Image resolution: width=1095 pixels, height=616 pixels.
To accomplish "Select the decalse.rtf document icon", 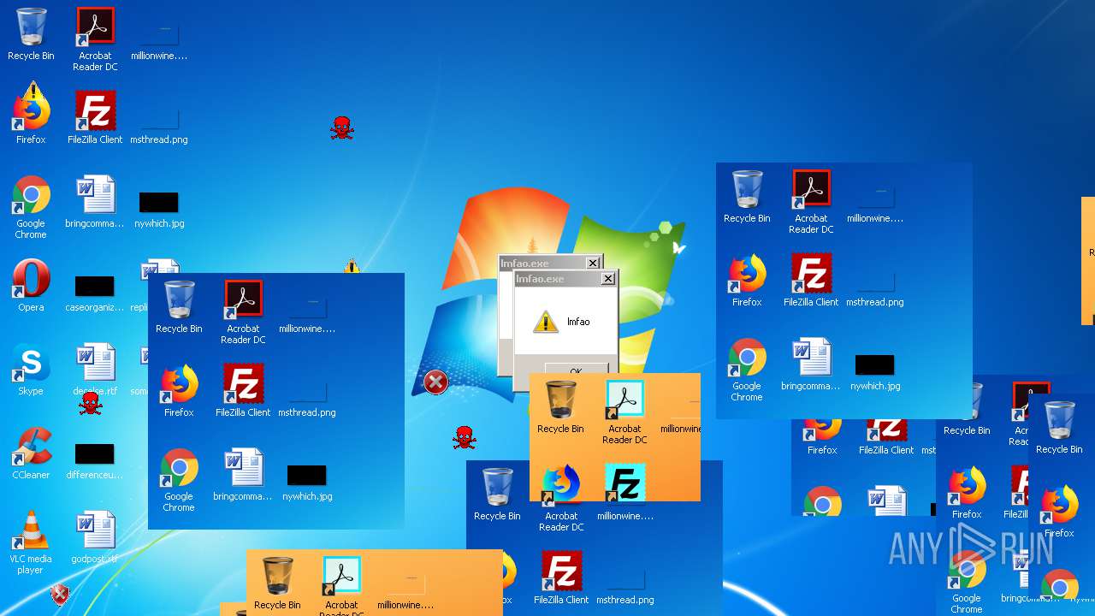I will pyautogui.click(x=95, y=364).
